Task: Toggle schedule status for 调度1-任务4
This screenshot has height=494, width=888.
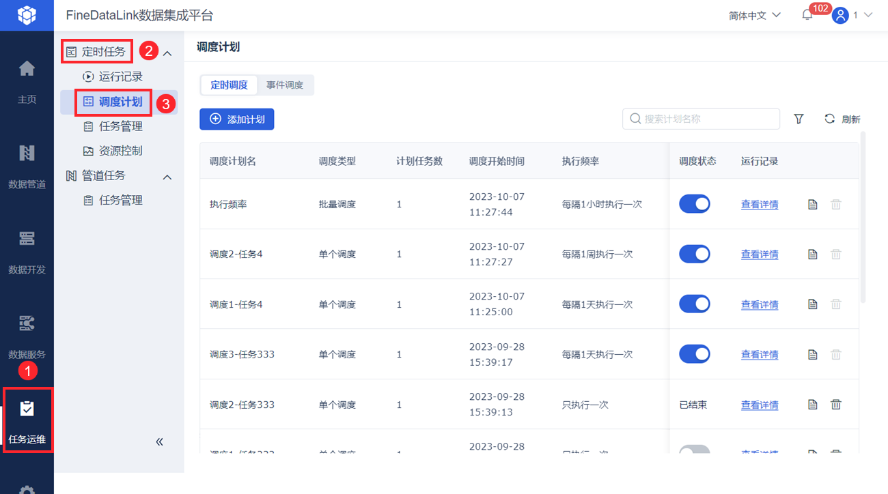Action: coord(694,304)
